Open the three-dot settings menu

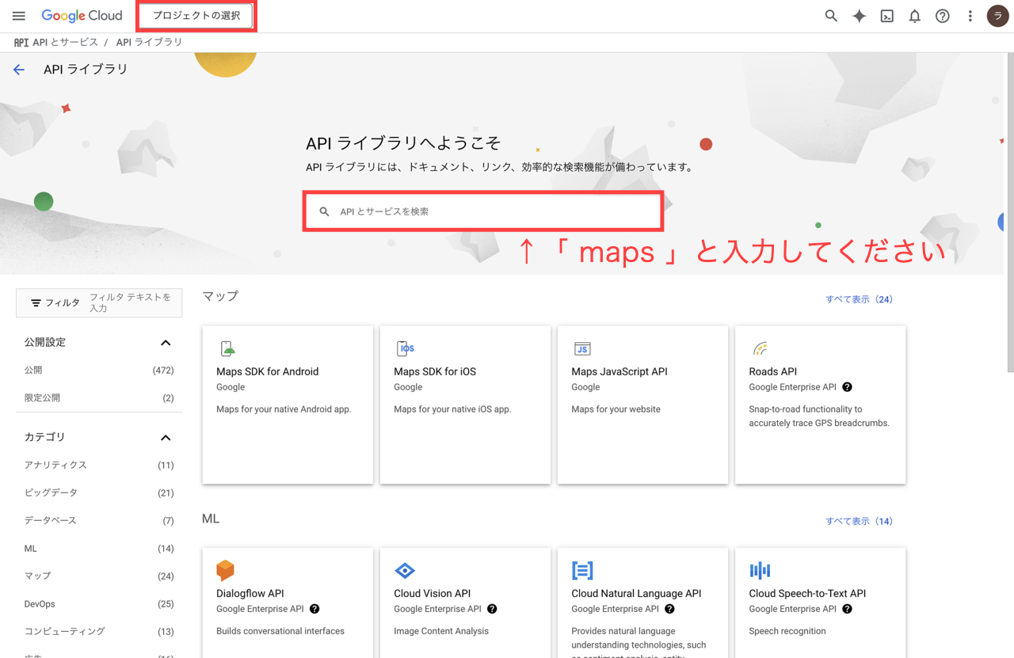pos(970,16)
